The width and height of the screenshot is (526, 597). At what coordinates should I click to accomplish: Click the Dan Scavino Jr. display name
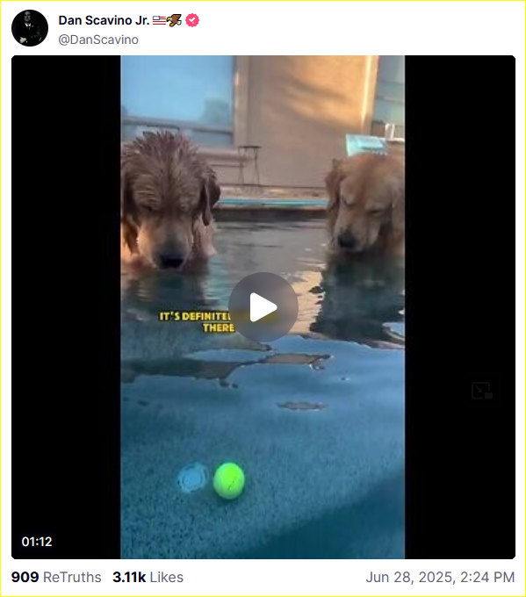pyautogui.click(x=104, y=20)
